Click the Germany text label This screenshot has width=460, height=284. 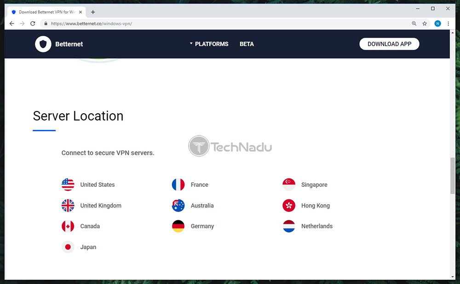tap(202, 226)
